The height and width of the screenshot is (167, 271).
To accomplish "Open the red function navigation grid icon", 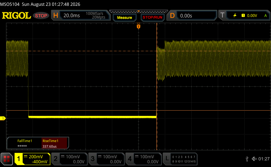I will pyautogui.click(x=7, y=159).
